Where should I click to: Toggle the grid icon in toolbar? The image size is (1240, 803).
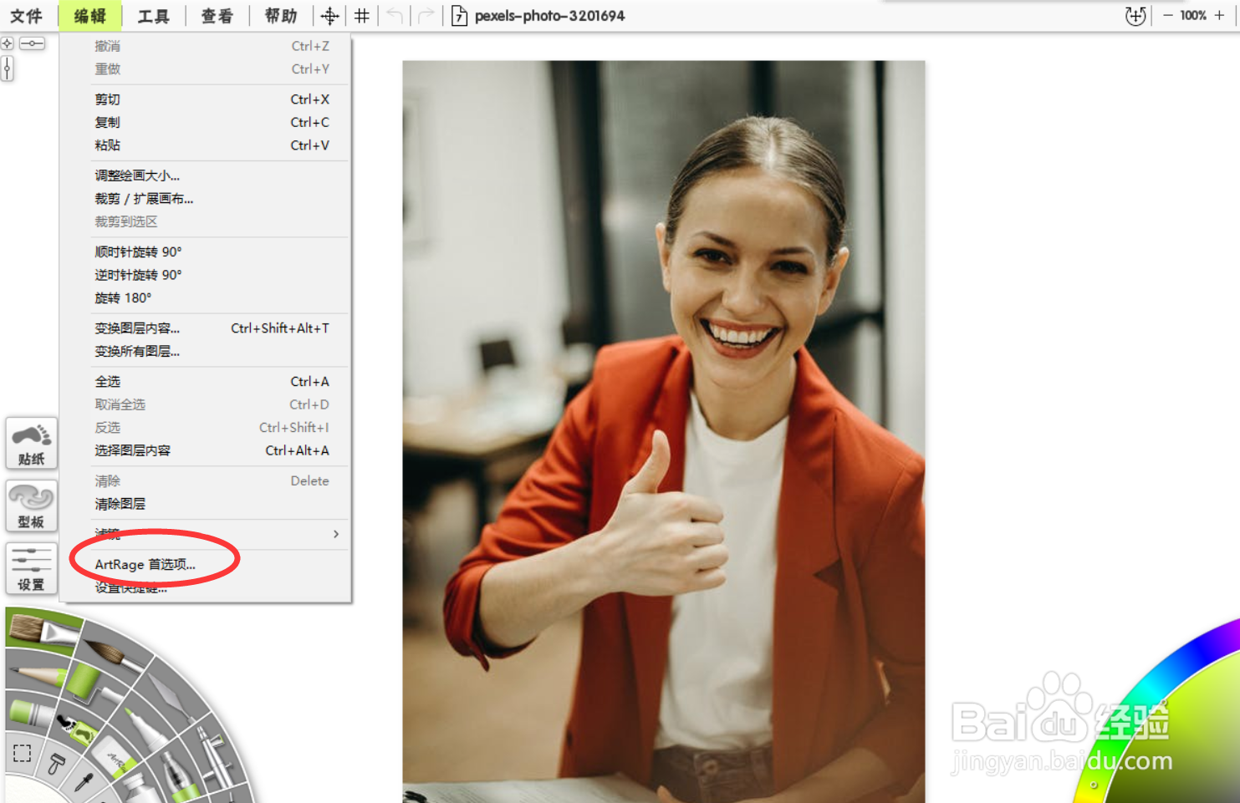tap(362, 16)
